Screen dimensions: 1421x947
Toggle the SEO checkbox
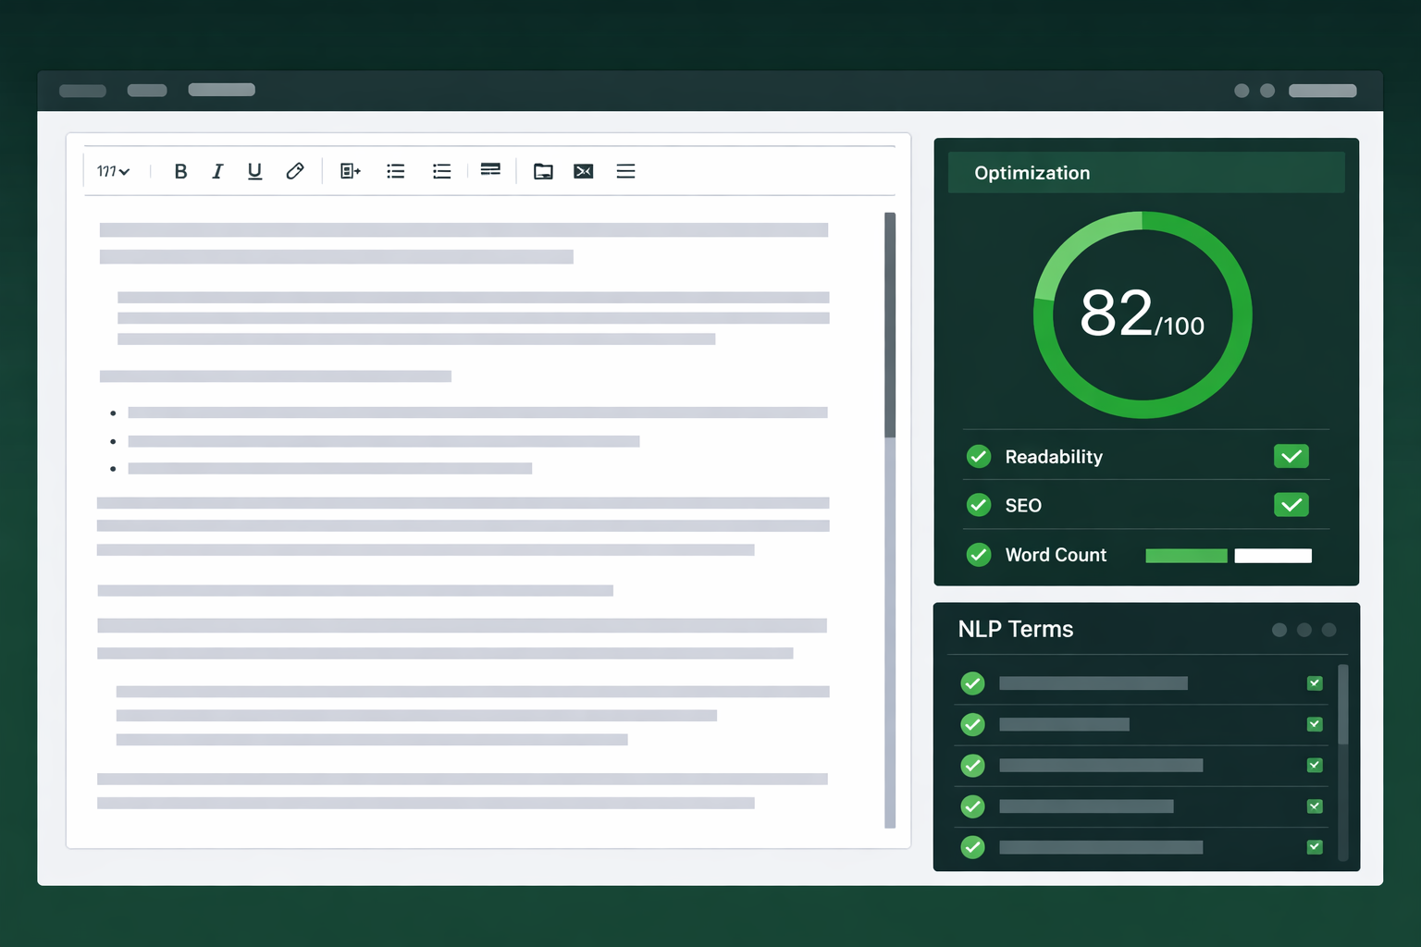pyautogui.click(x=1291, y=505)
